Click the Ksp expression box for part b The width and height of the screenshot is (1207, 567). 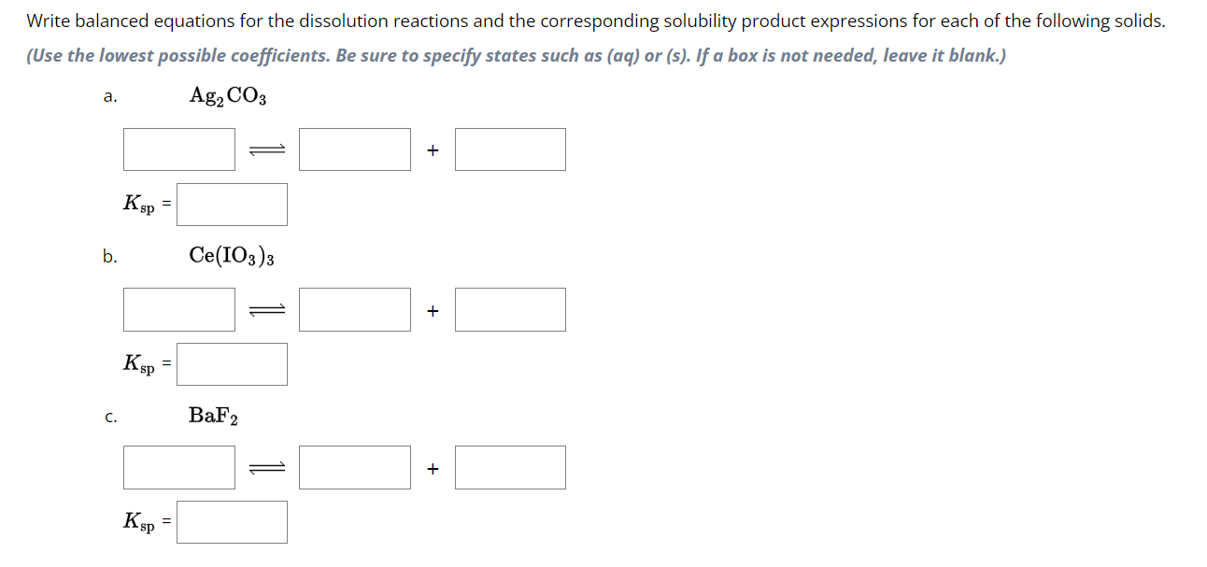[x=232, y=363]
